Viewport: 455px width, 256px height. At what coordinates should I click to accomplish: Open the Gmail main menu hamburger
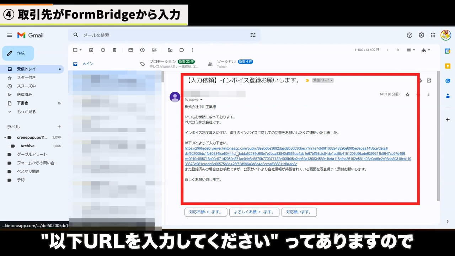(10, 35)
